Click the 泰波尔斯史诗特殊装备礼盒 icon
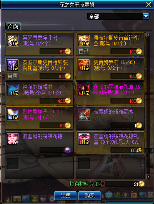The width and height of the screenshot is (154, 204). pyautogui.click(x=13, y=65)
